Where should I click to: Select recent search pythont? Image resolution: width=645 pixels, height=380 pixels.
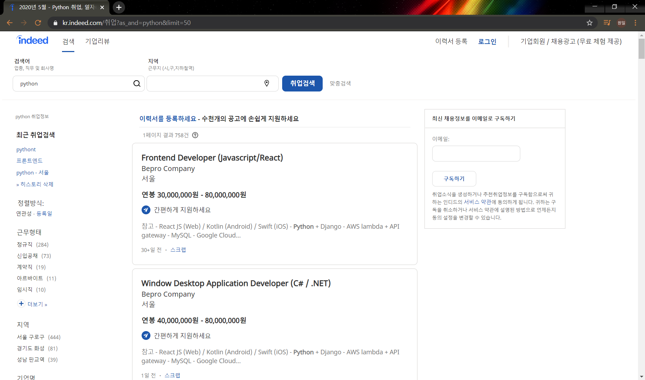(26, 150)
